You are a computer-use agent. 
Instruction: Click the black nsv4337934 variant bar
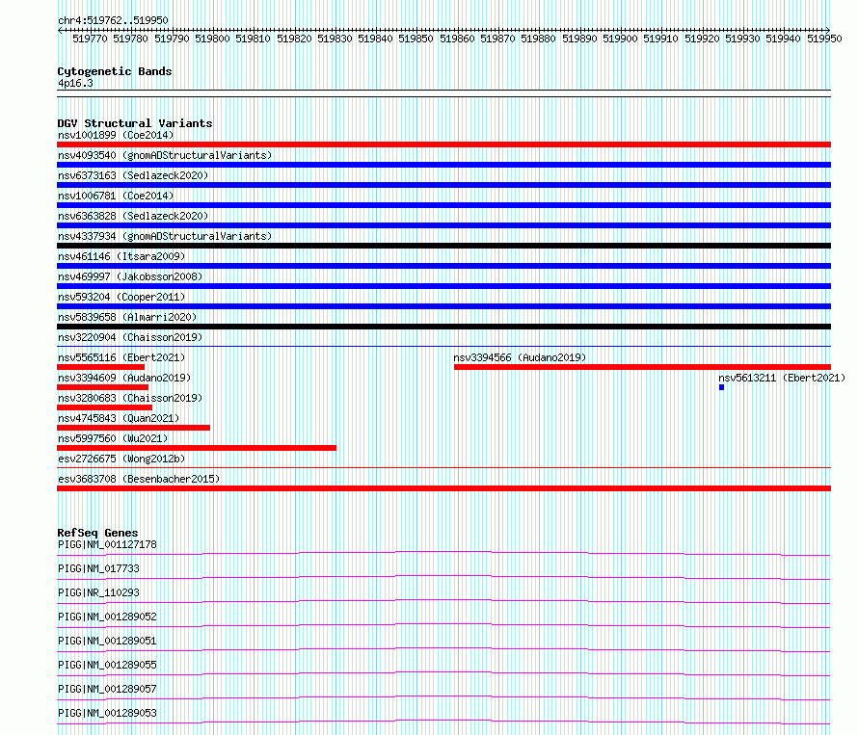click(443, 246)
